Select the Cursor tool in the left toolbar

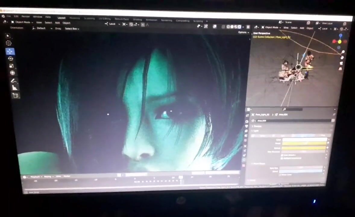coord(9,43)
